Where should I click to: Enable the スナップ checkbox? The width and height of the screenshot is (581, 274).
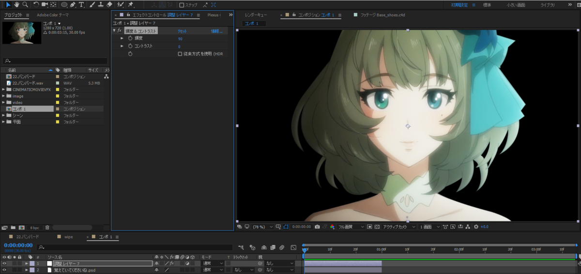click(x=182, y=5)
